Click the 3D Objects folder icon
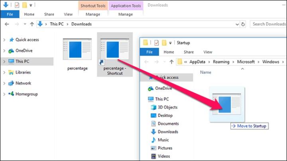287x161 pixels. click(153, 107)
